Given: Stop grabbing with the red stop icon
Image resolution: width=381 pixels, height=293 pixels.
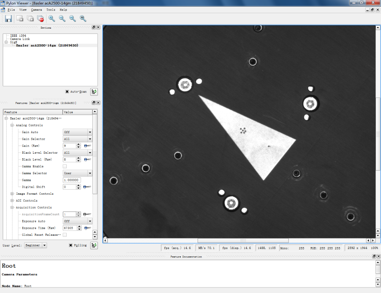Looking at the screenshot, I should 40,18.
